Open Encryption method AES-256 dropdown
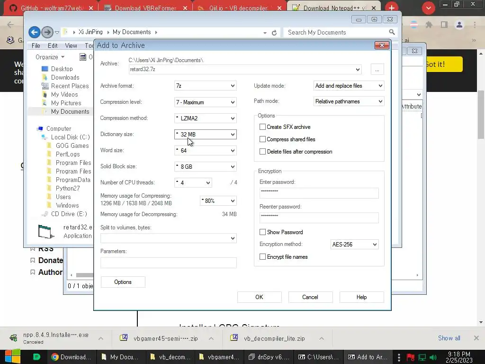This screenshot has width=485, height=364. [354, 245]
